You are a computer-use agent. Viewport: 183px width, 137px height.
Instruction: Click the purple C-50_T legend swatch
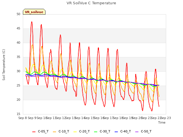(x=137, y=132)
